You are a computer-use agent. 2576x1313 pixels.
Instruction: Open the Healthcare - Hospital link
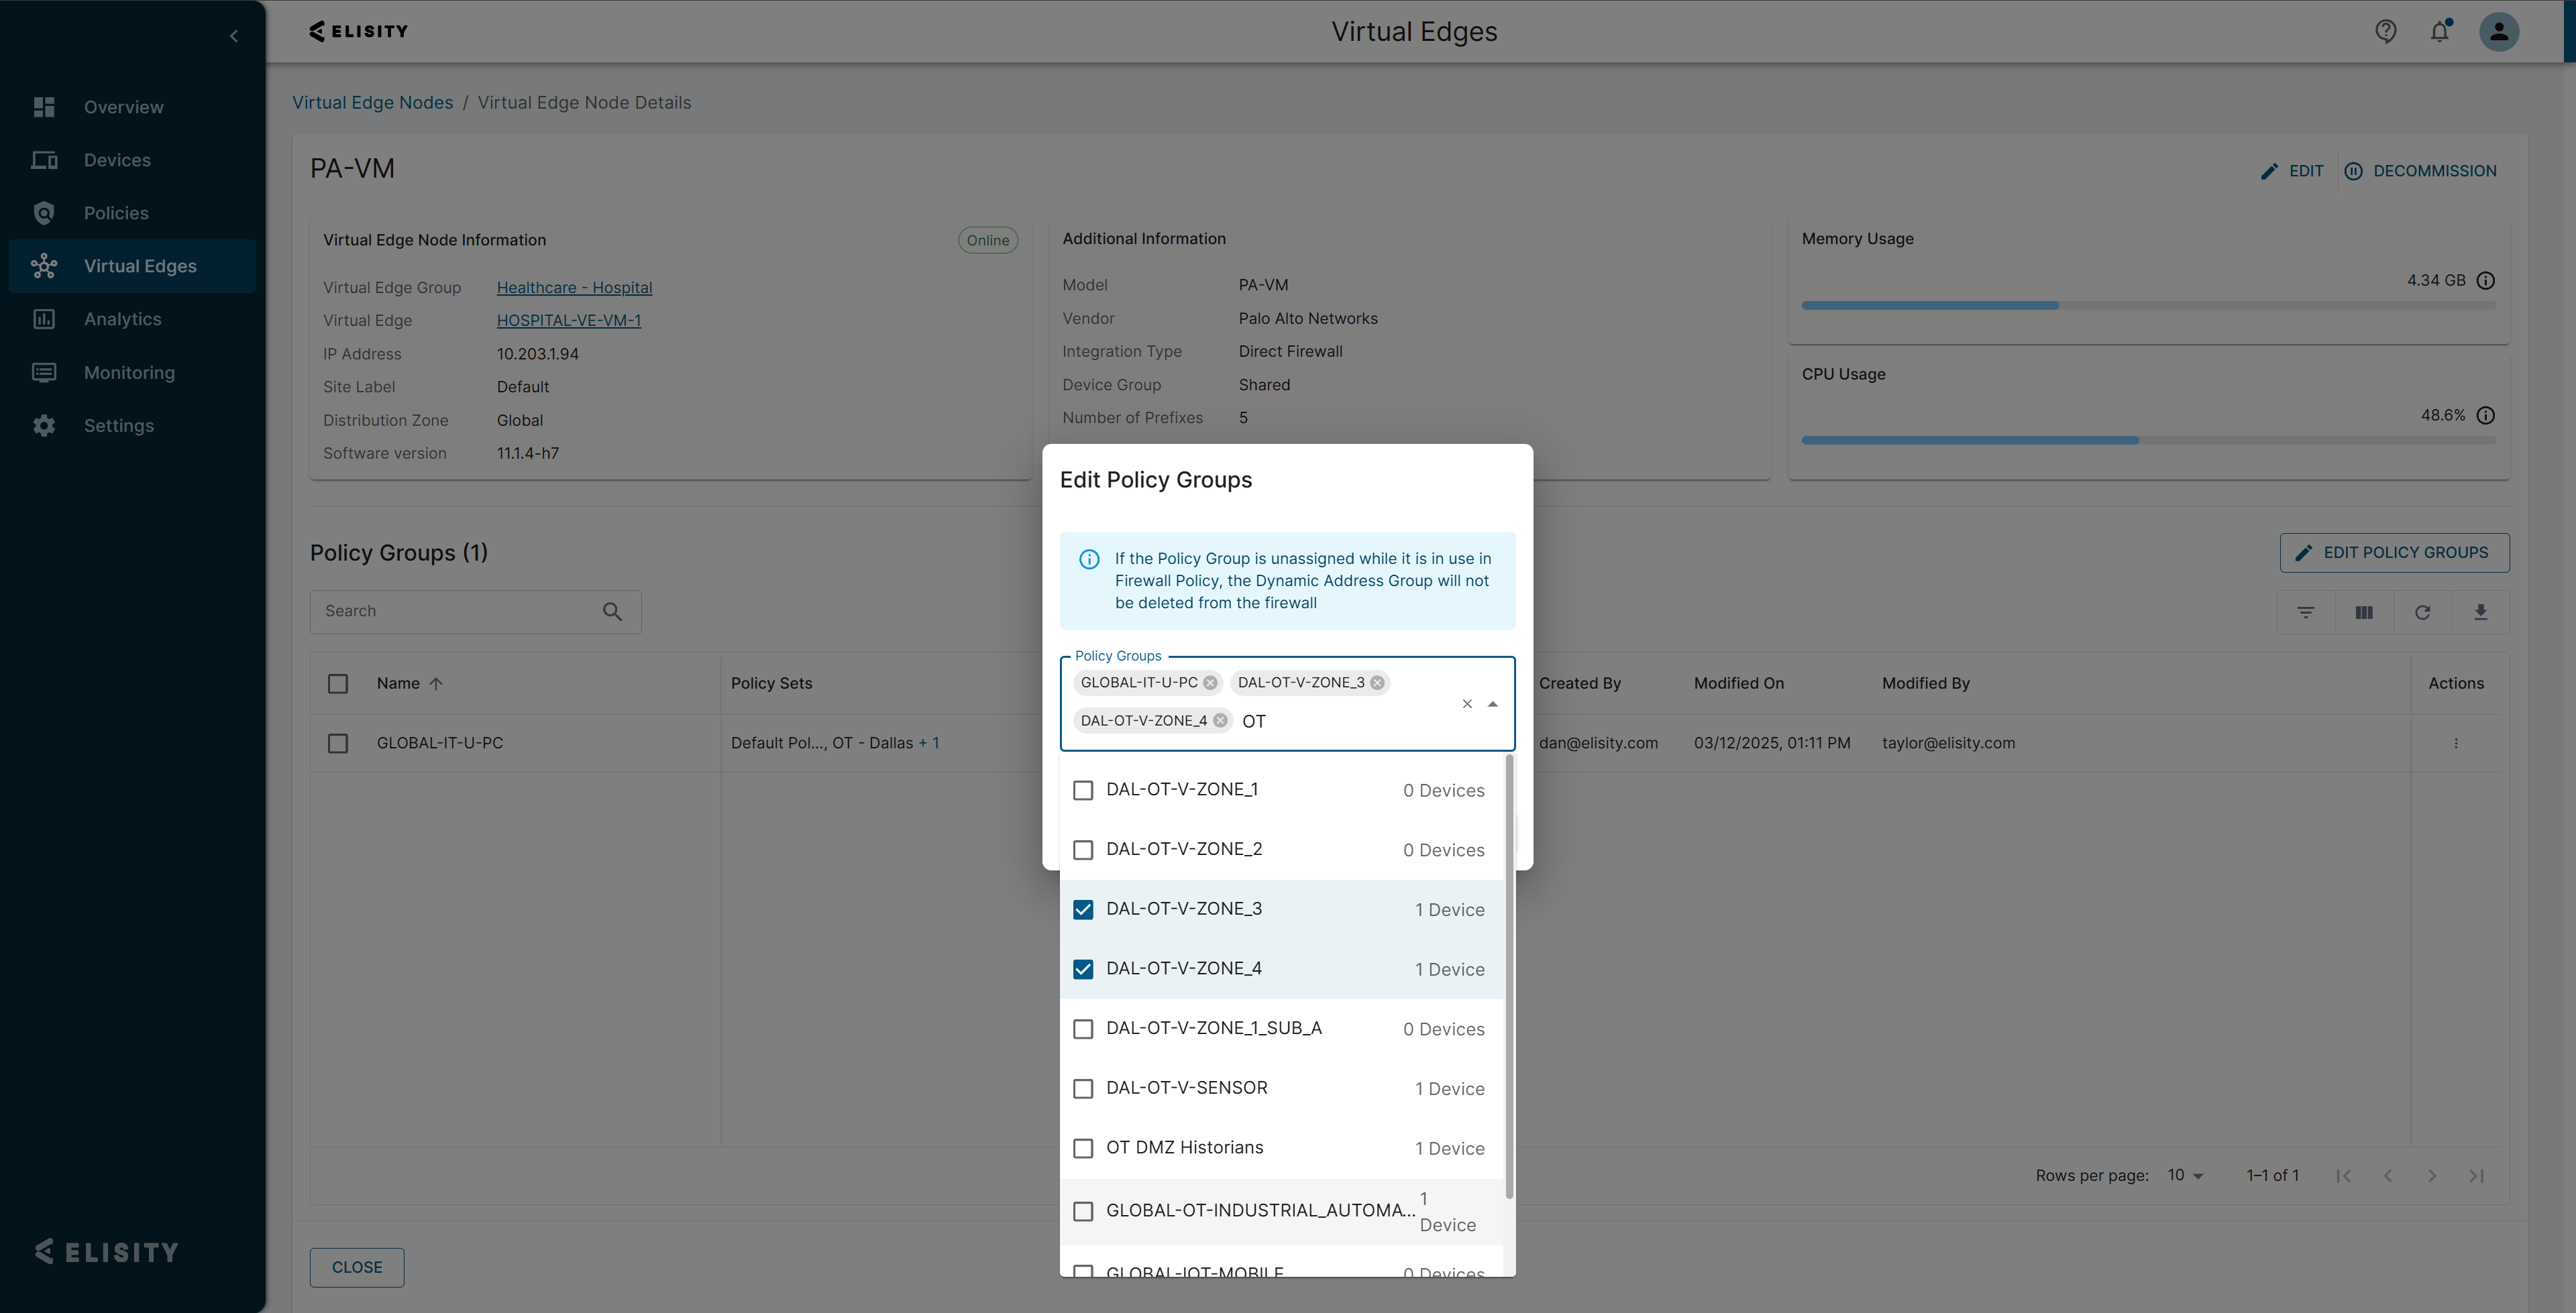pyautogui.click(x=574, y=288)
